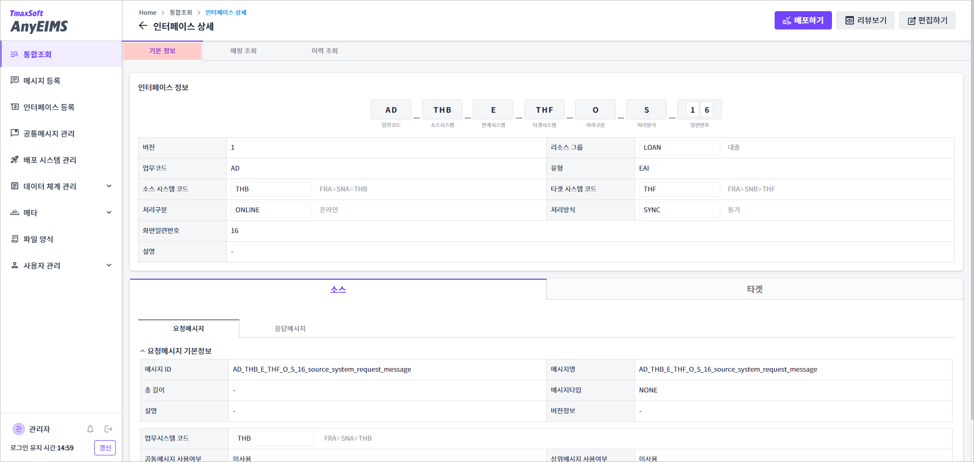This screenshot has height=462, width=974.
Task: Switch to the 기본 정보 tab
Action: coord(162,51)
